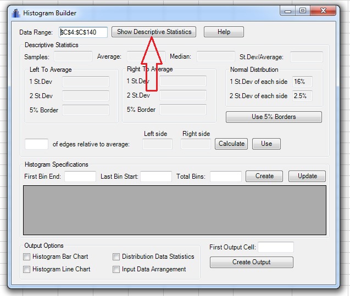This screenshot has width=350, height=296.
Task: Click the 16% Normal Distribution field
Action: pos(302,82)
